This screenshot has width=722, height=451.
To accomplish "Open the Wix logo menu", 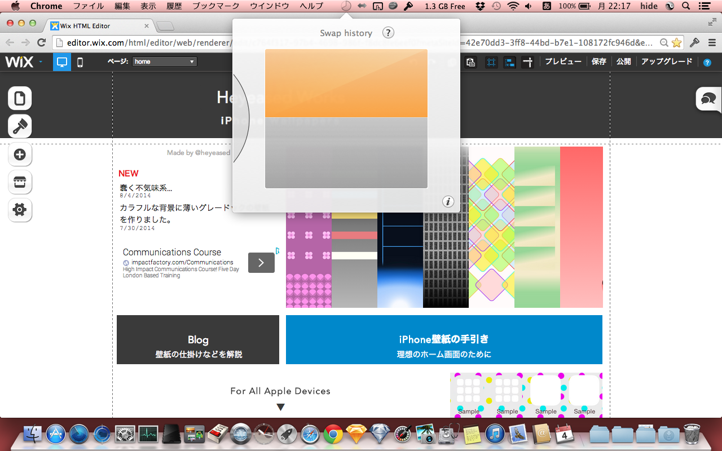I will (24, 62).
